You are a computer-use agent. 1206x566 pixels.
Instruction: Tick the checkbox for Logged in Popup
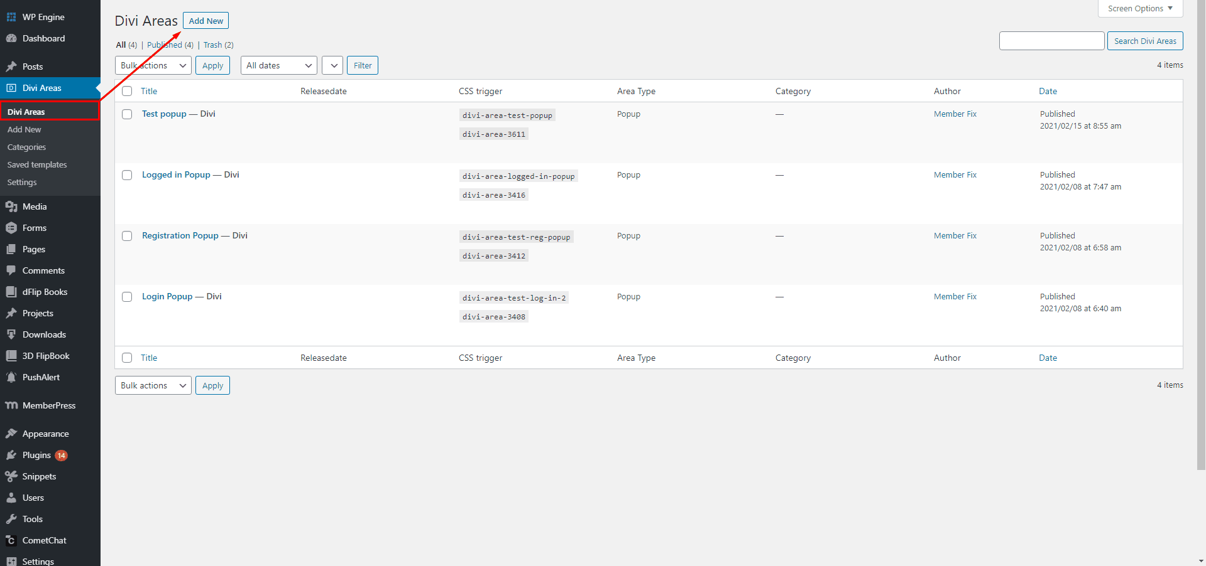[127, 175]
